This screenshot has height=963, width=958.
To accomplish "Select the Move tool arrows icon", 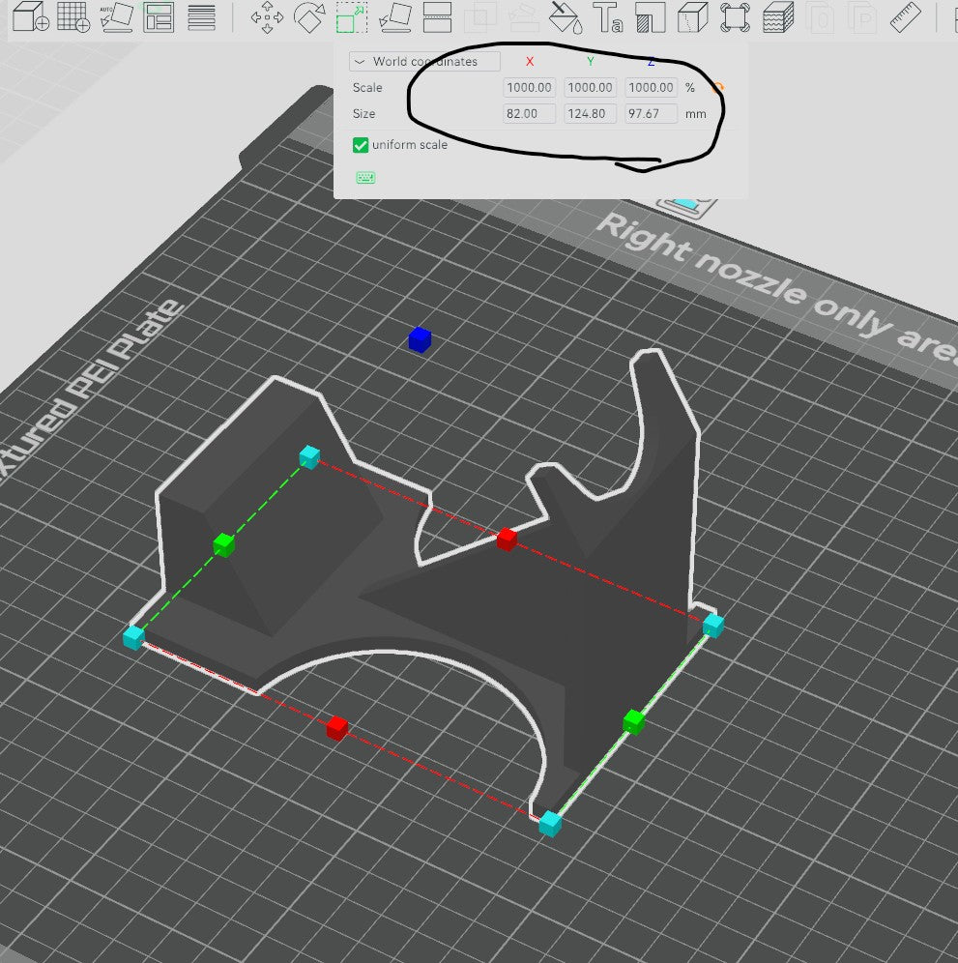I will 267,17.
